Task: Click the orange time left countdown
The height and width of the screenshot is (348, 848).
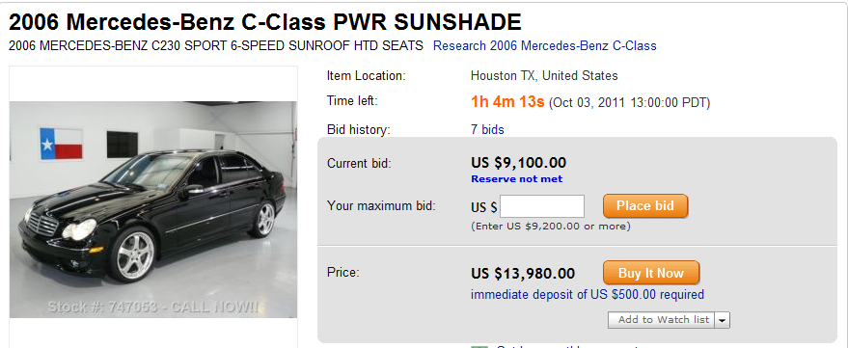Action: click(x=507, y=101)
